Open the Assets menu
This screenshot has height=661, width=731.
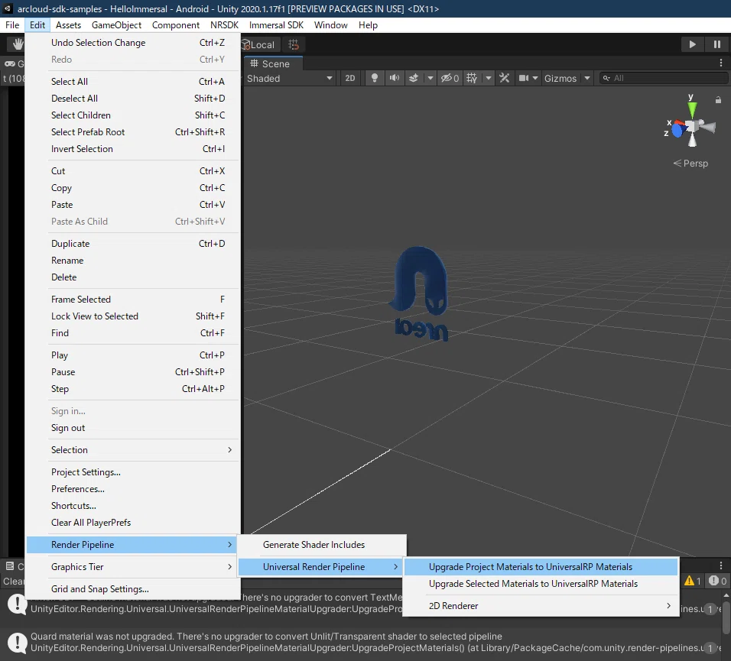click(x=68, y=24)
